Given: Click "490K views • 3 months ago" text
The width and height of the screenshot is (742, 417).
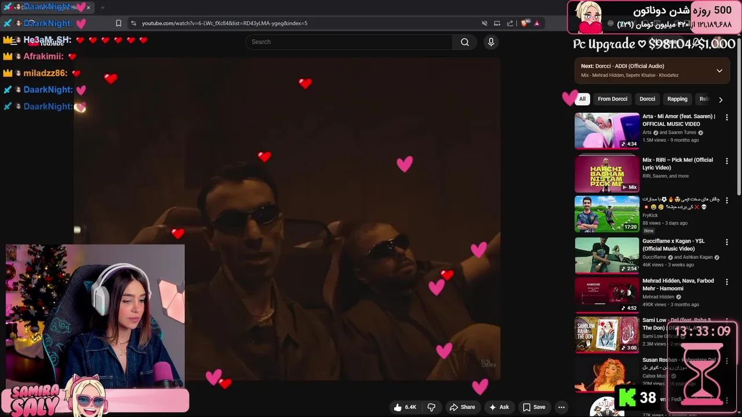Looking at the screenshot, I should click(x=671, y=305).
